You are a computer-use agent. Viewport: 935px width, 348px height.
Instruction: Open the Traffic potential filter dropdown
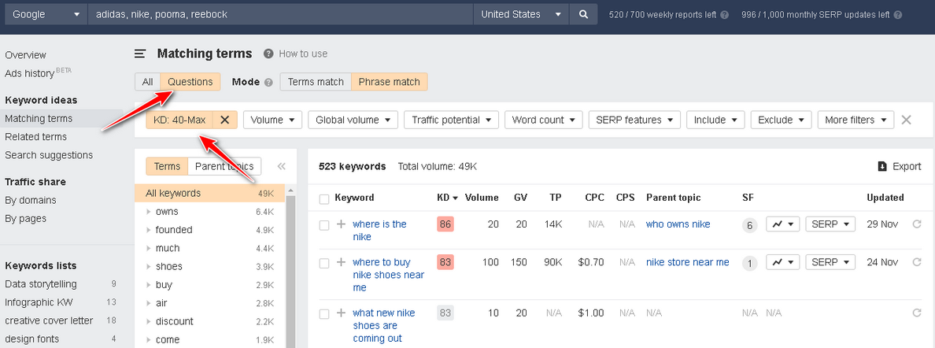[452, 120]
